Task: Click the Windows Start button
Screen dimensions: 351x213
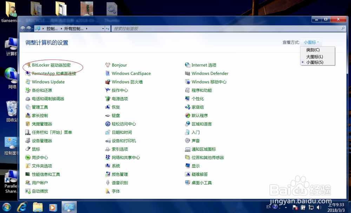Action: [x=6, y=207]
